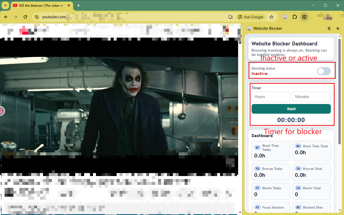Open a new browser tab
Viewport: 344px width, 215px height.
(x=78, y=5)
